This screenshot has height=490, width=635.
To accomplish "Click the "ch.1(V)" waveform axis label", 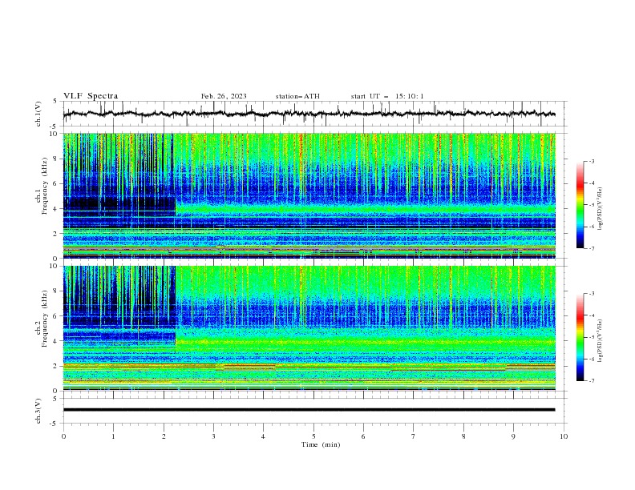I will [x=38, y=114].
